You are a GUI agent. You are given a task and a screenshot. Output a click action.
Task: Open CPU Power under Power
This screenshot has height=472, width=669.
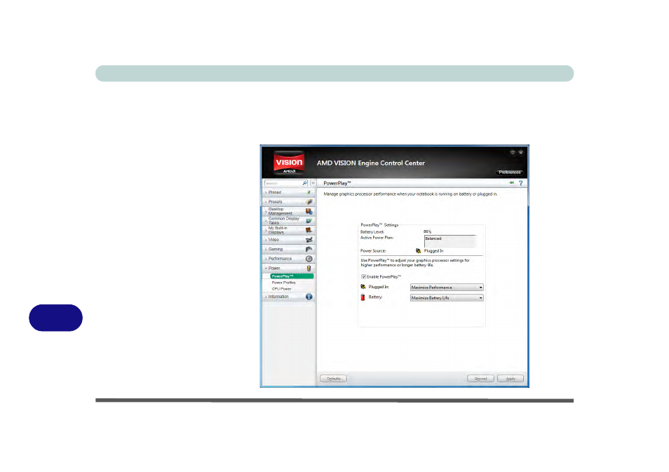[282, 289]
